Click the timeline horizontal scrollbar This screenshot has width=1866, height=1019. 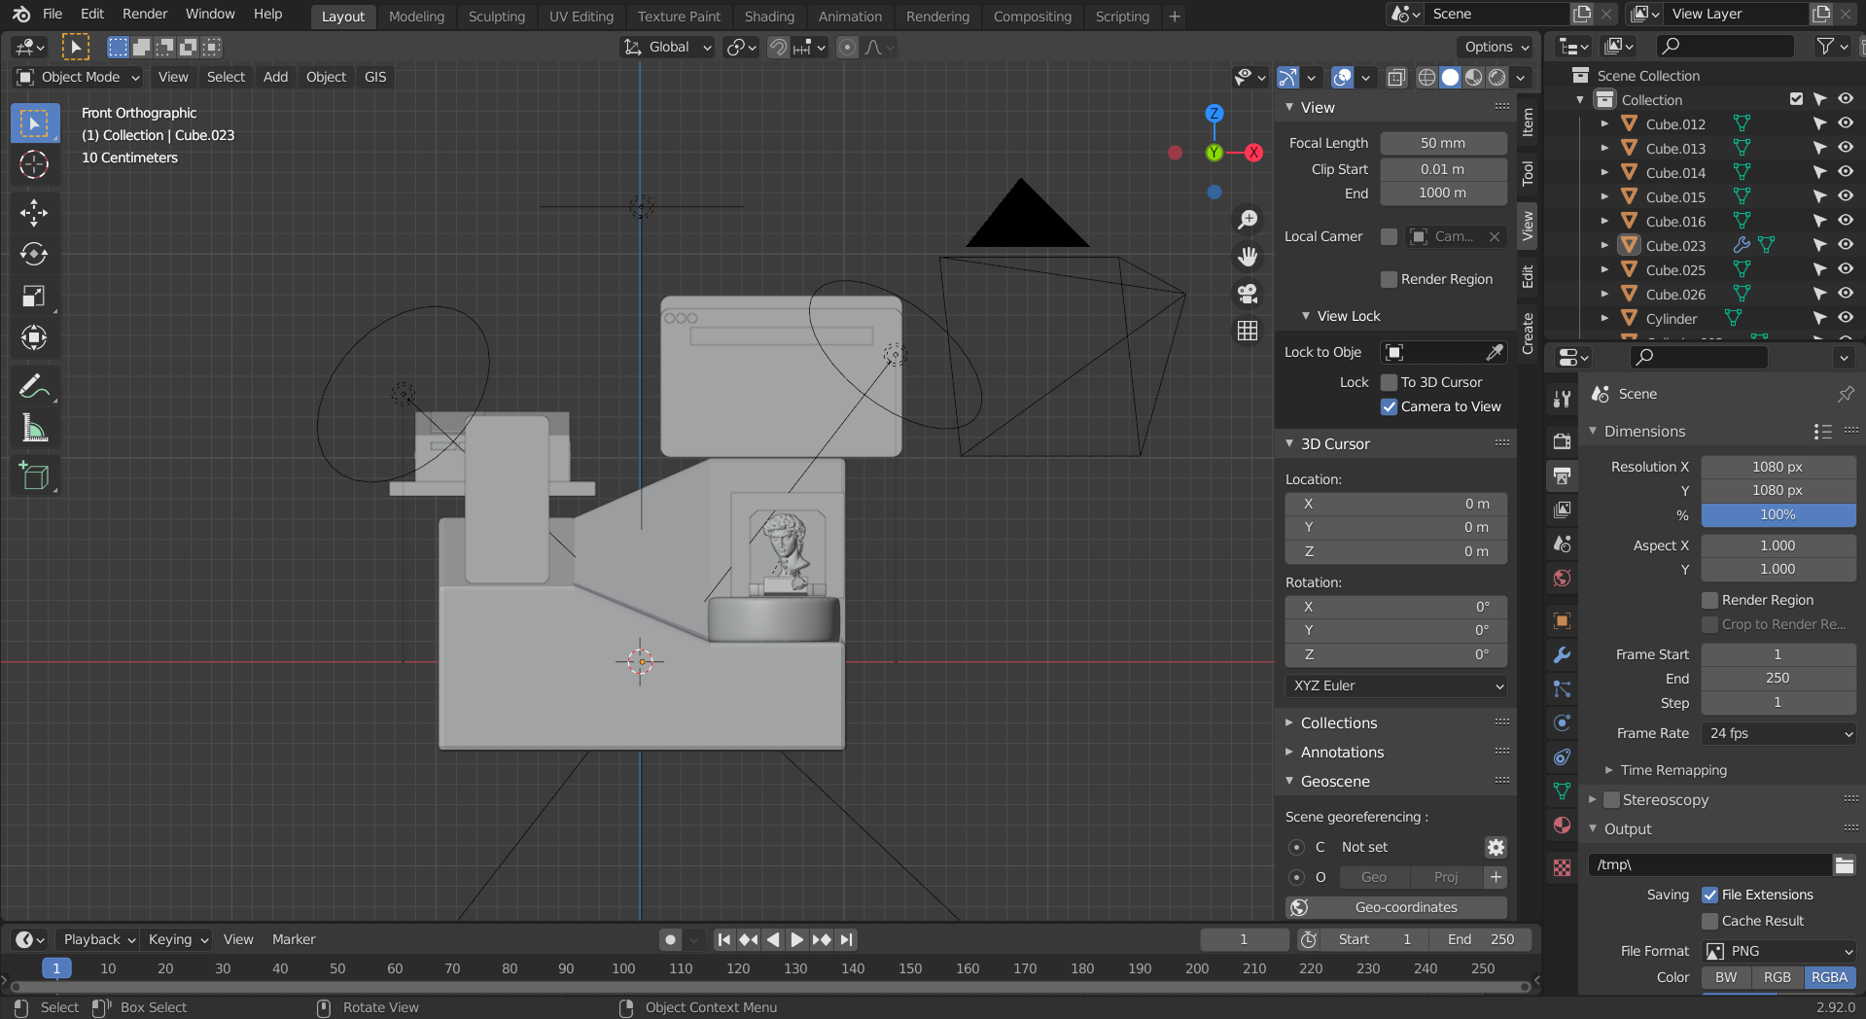pos(770,987)
